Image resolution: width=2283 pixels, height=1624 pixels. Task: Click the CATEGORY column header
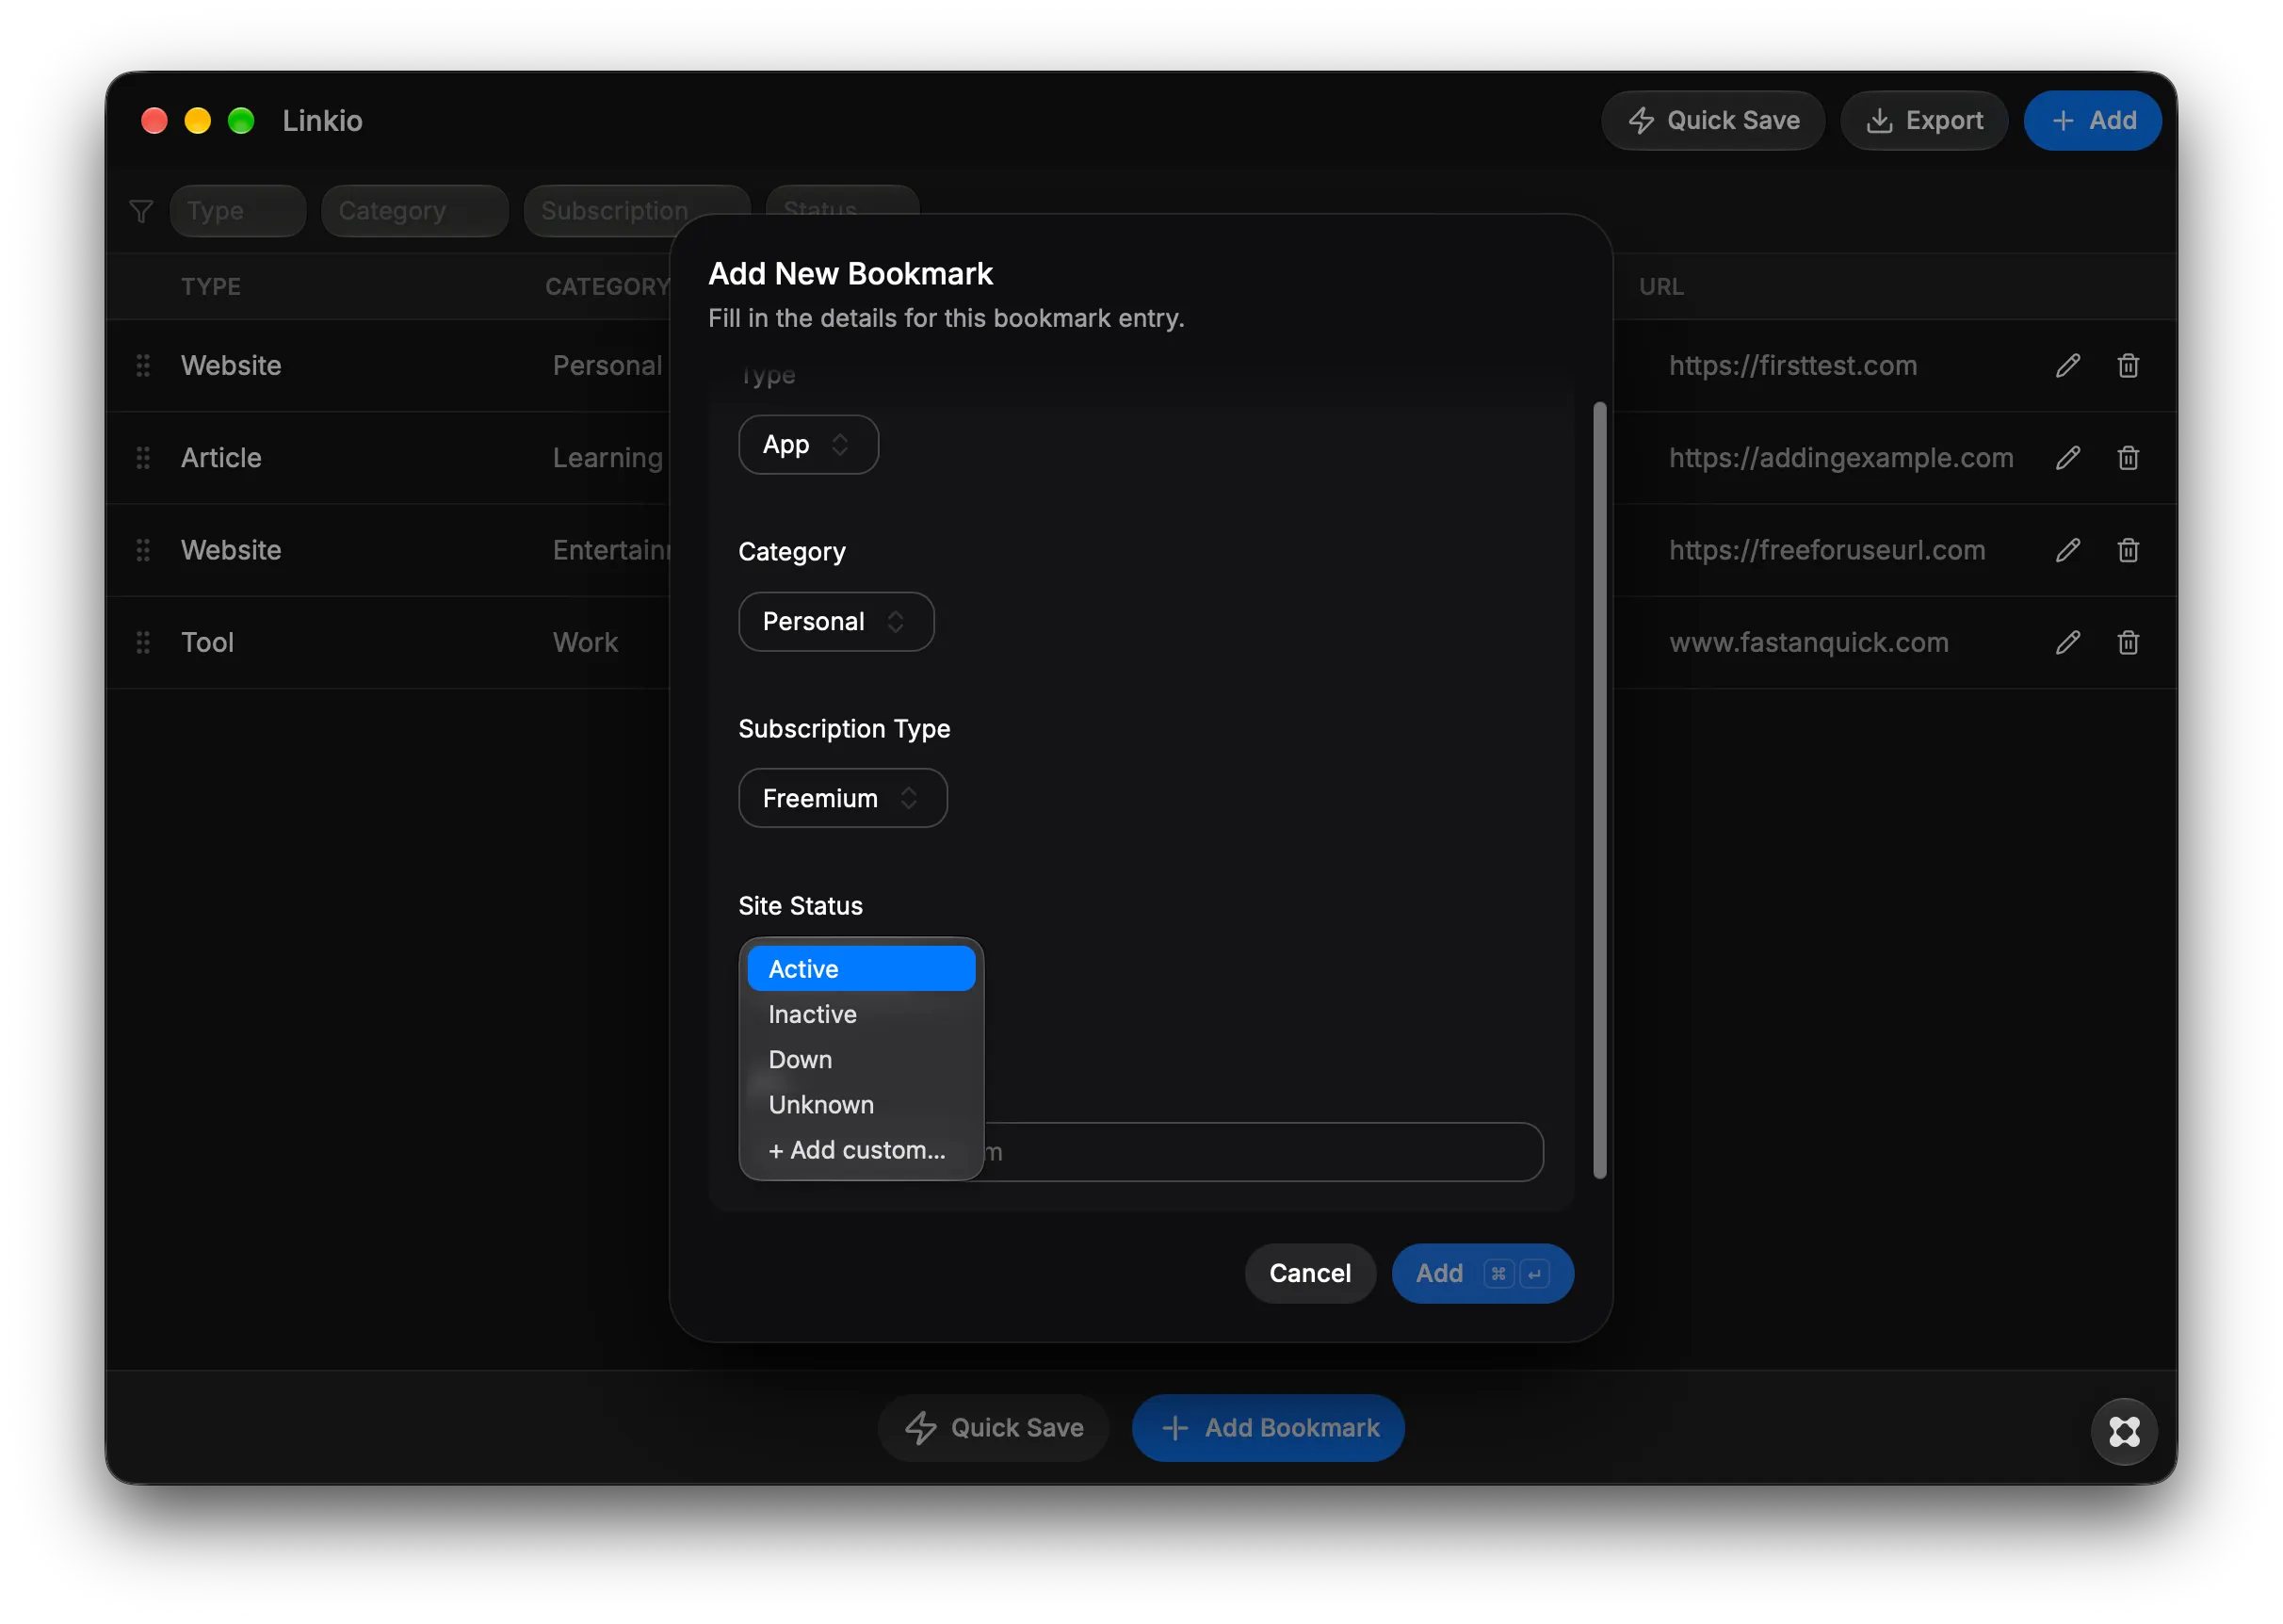tap(607, 287)
